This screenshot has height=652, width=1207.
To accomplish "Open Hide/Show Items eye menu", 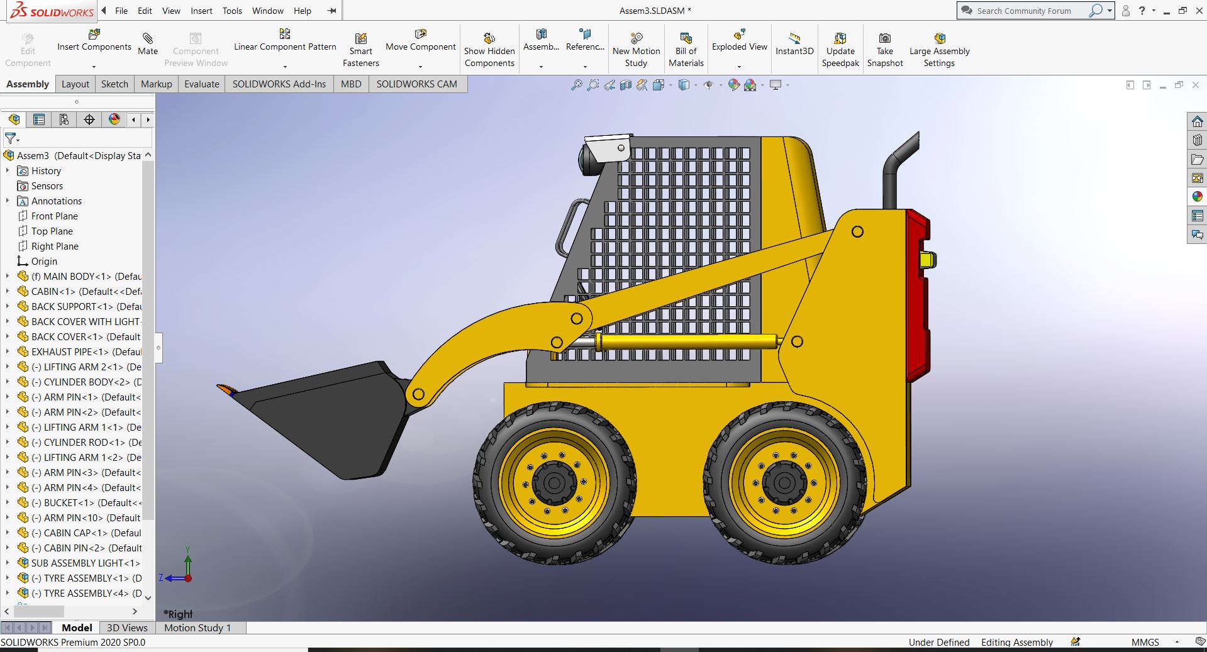I will click(x=709, y=85).
